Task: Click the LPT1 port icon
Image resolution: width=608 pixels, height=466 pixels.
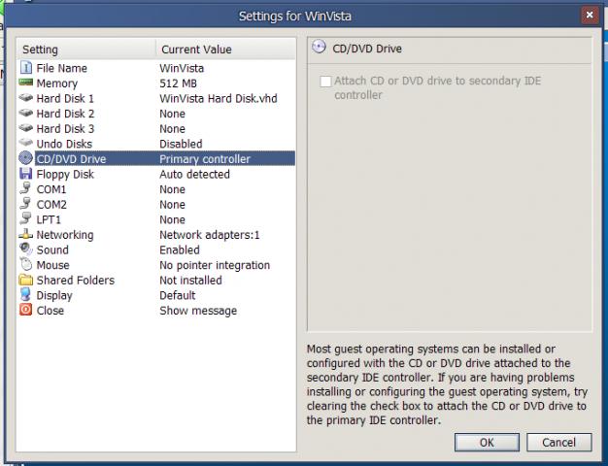Action: tap(25, 218)
